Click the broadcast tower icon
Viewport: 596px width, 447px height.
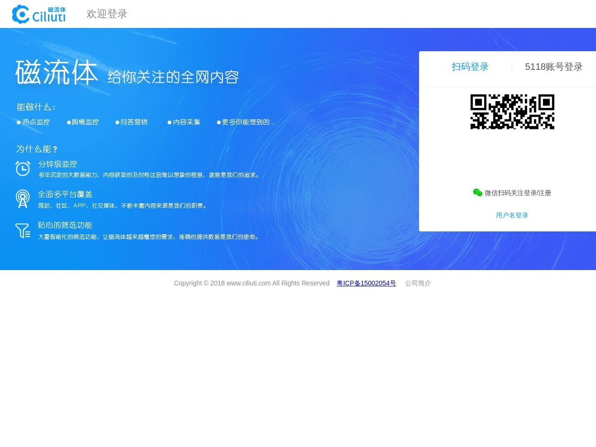click(x=22, y=199)
